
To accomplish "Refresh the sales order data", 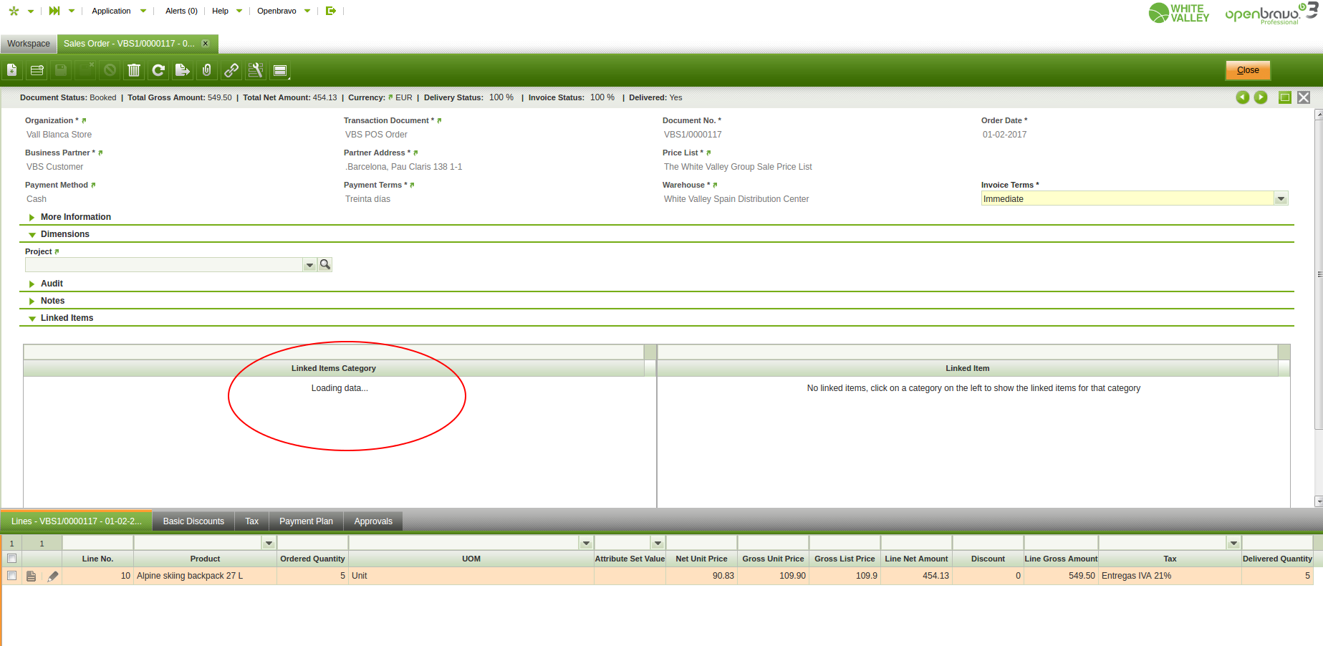I will point(158,70).
